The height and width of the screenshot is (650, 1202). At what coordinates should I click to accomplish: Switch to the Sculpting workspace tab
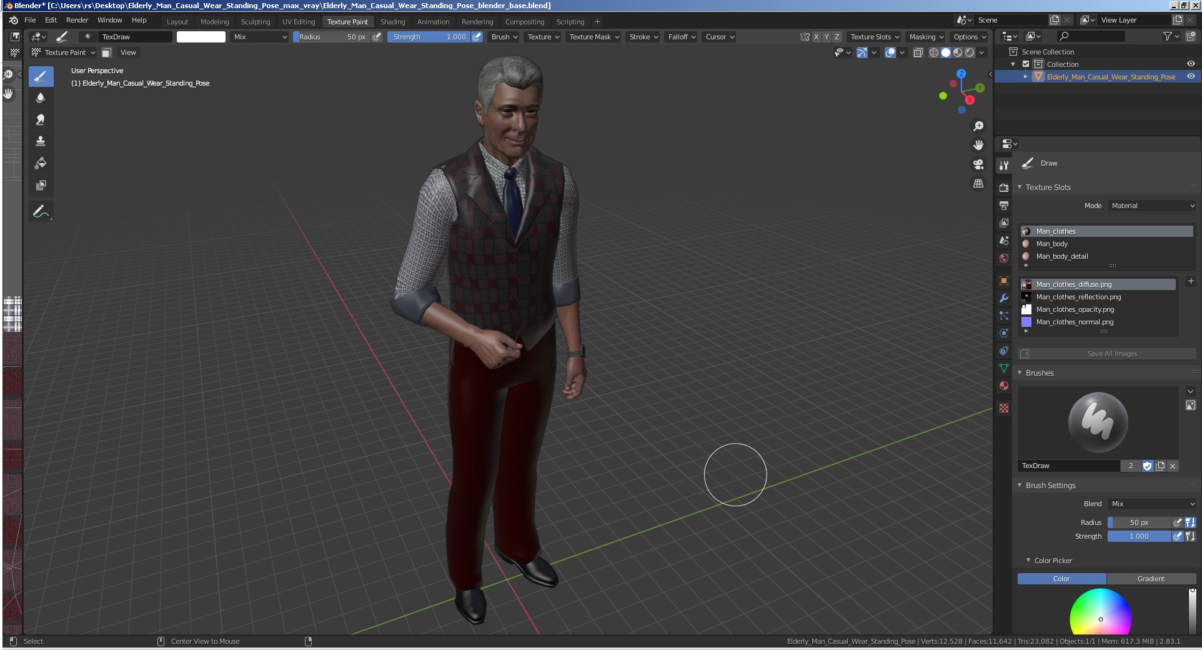coord(256,22)
